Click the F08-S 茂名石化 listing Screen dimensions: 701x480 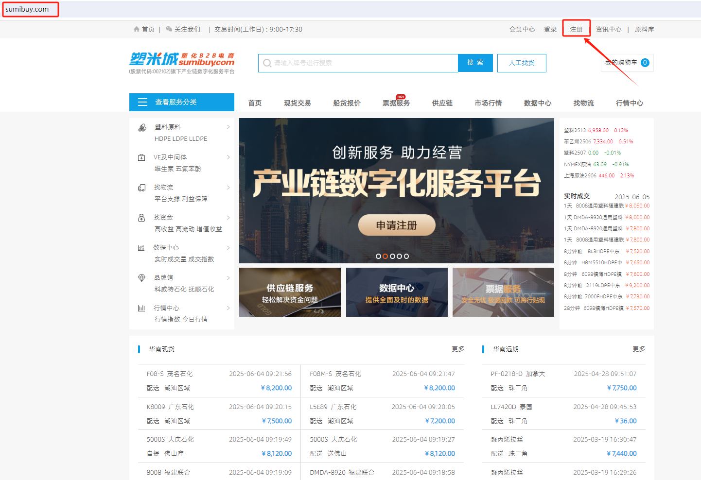[219, 381]
